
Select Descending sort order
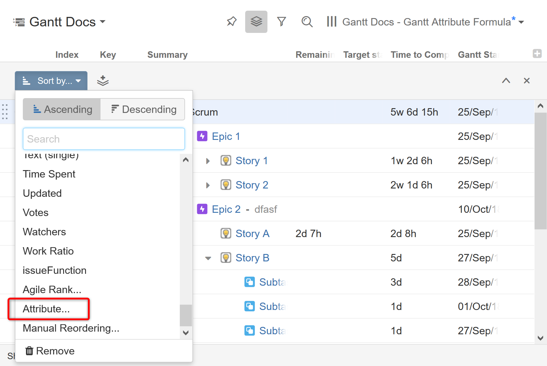point(143,109)
